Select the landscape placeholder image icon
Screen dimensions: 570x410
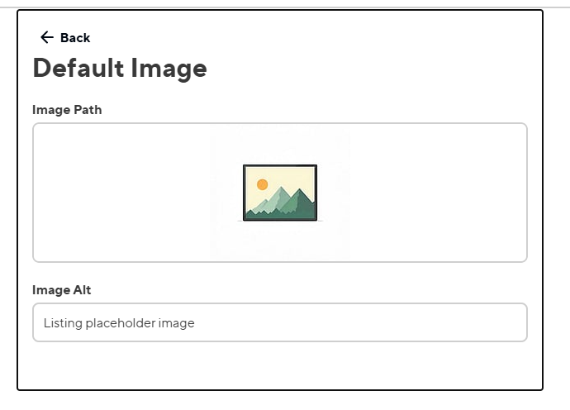click(x=280, y=193)
